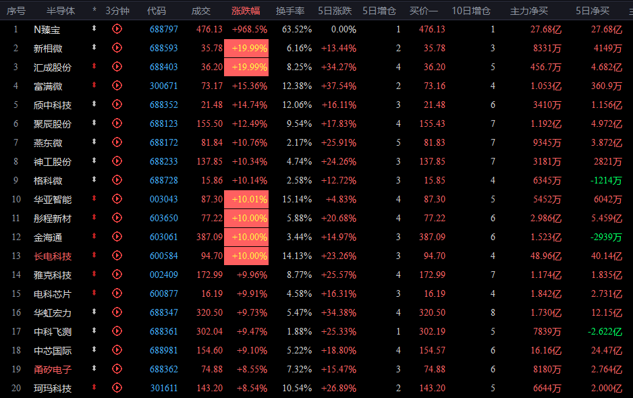This screenshot has height=398, width=633.
Task: Open 3-minute chart icon for 珂玛科技
Action: (117, 388)
